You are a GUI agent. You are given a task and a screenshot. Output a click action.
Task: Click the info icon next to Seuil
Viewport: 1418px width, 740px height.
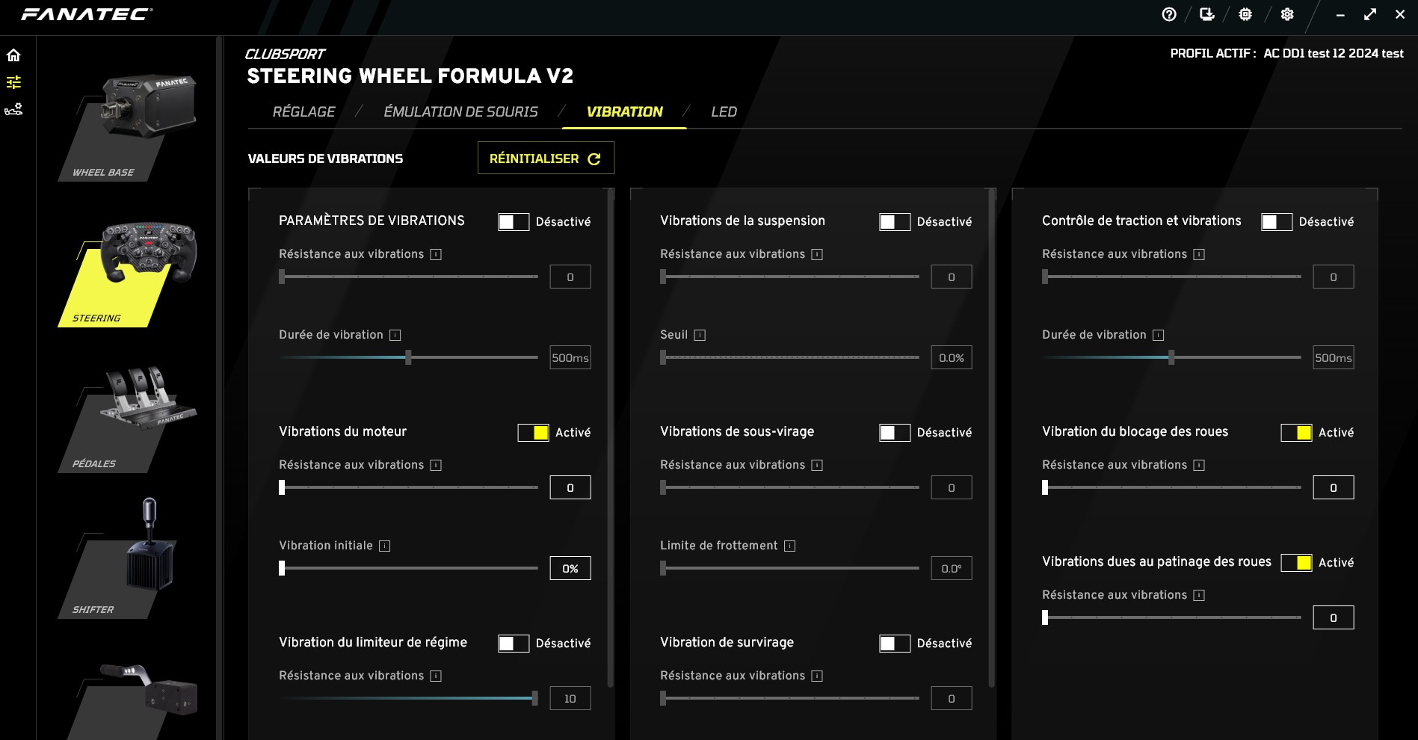click(x=700, y=335)
